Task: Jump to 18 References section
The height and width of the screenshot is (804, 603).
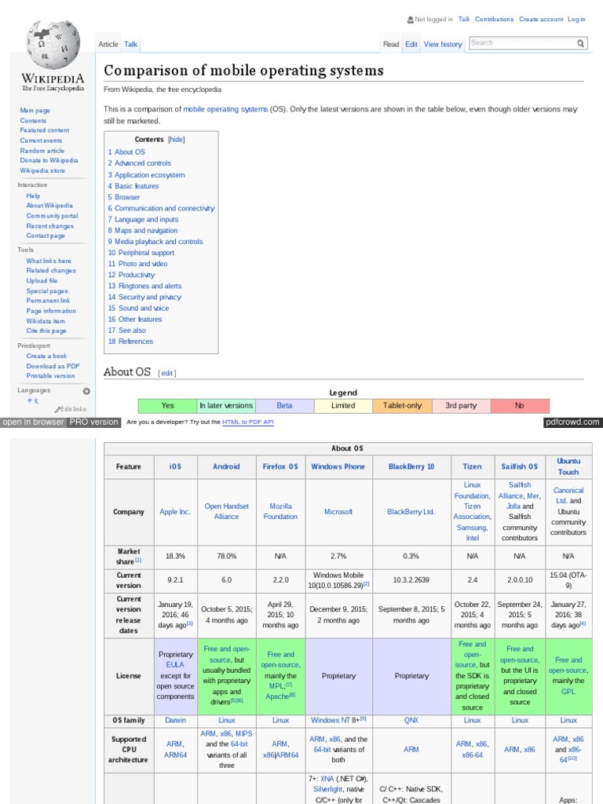Action: click(x=131, y=342)
